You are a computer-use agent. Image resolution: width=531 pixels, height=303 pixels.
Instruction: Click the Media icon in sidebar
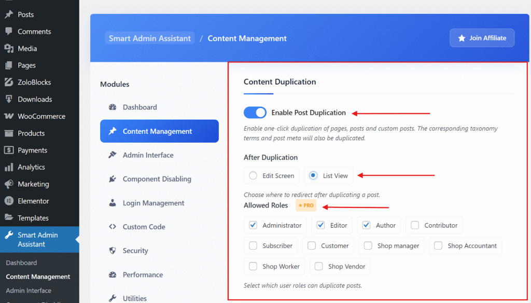9,48
